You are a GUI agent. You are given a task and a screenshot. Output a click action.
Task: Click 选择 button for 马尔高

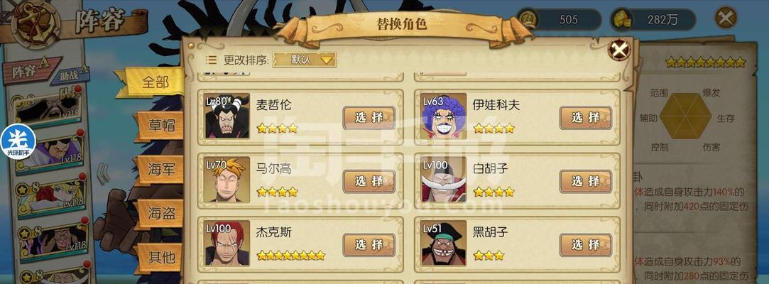369,182
